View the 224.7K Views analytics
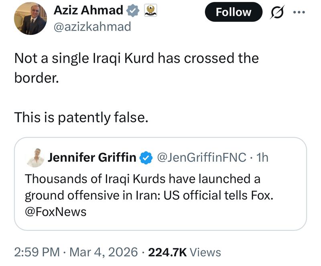The width and height of the screenshot is (321, 266). point(185,252)
